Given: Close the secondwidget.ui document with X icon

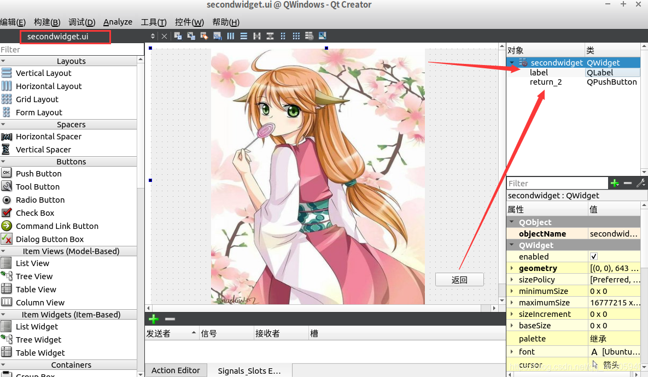Looking at the screenshot, I should 165,37.
